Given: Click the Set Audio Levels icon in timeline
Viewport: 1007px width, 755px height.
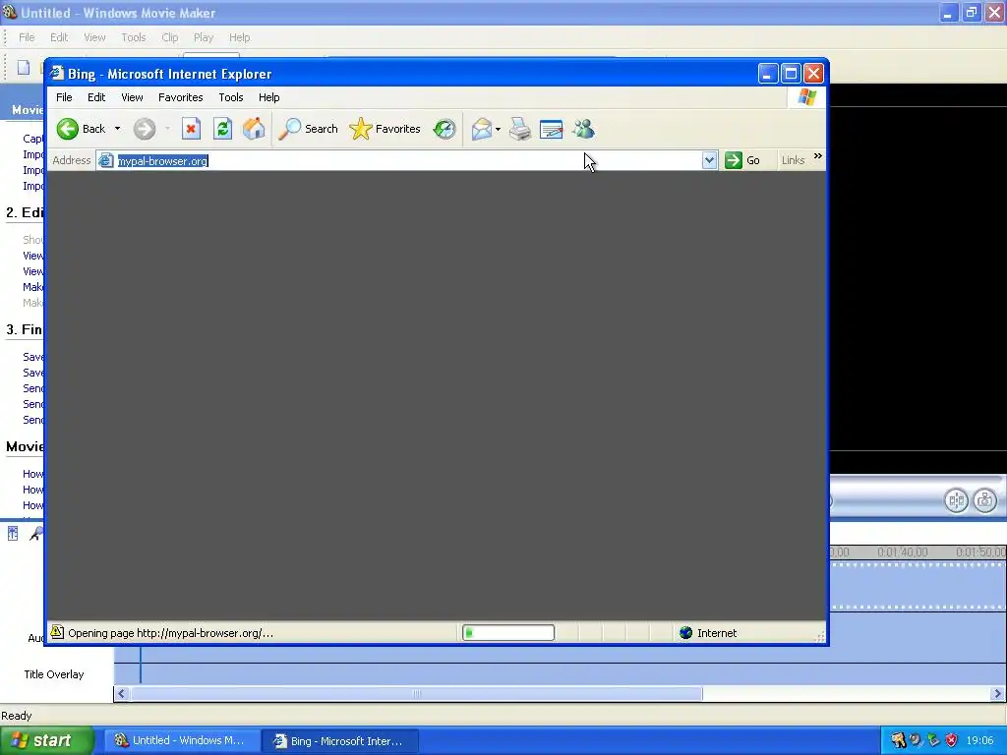Looking at the screenshot, I should (x=13, y=534).
